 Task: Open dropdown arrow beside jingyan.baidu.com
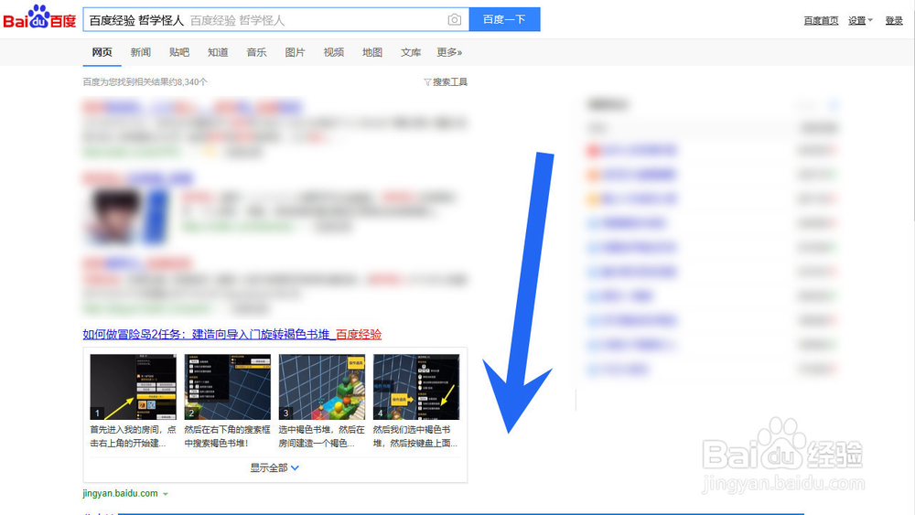click(166, 494)
